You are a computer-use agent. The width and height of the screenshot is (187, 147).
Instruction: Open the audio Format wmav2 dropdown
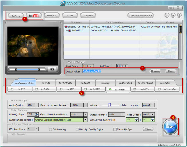[153, 105]
